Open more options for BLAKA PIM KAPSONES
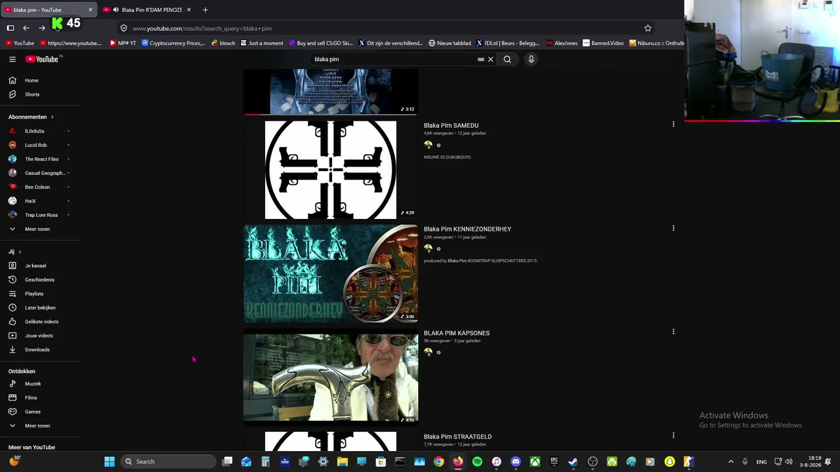The height and width of the screenshot is (472, 840). 673,332
